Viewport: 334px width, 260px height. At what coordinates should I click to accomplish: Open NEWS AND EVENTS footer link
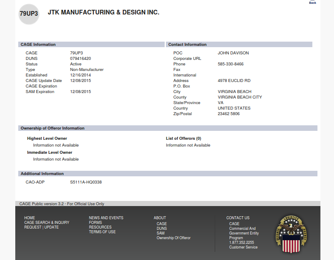tap(106, 218)
